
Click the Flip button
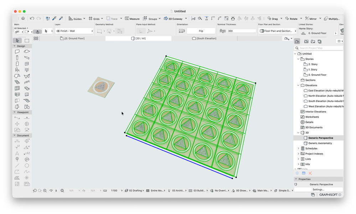click(201, 31)
